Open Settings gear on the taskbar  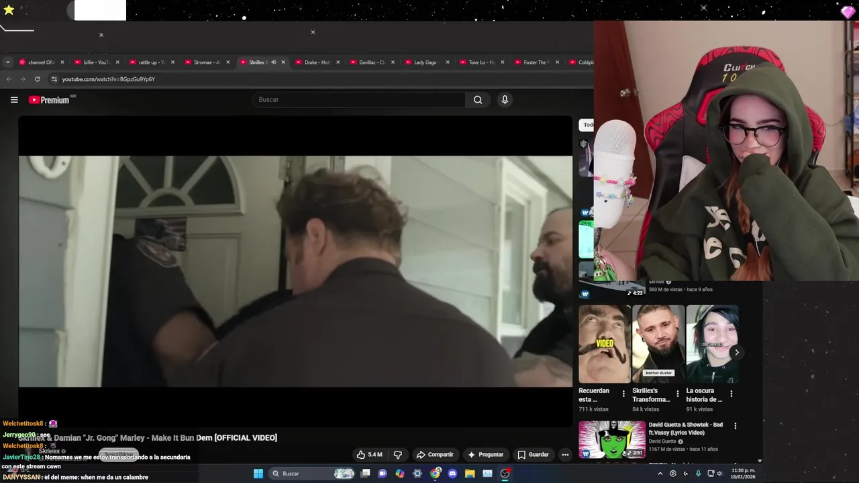coord(417,474)
